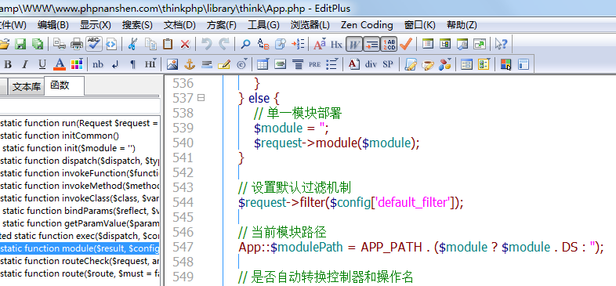The width and height of the screenshot is (616, 286).
Task: Toggle Underline formatting
Action: [x=42, y=64]
